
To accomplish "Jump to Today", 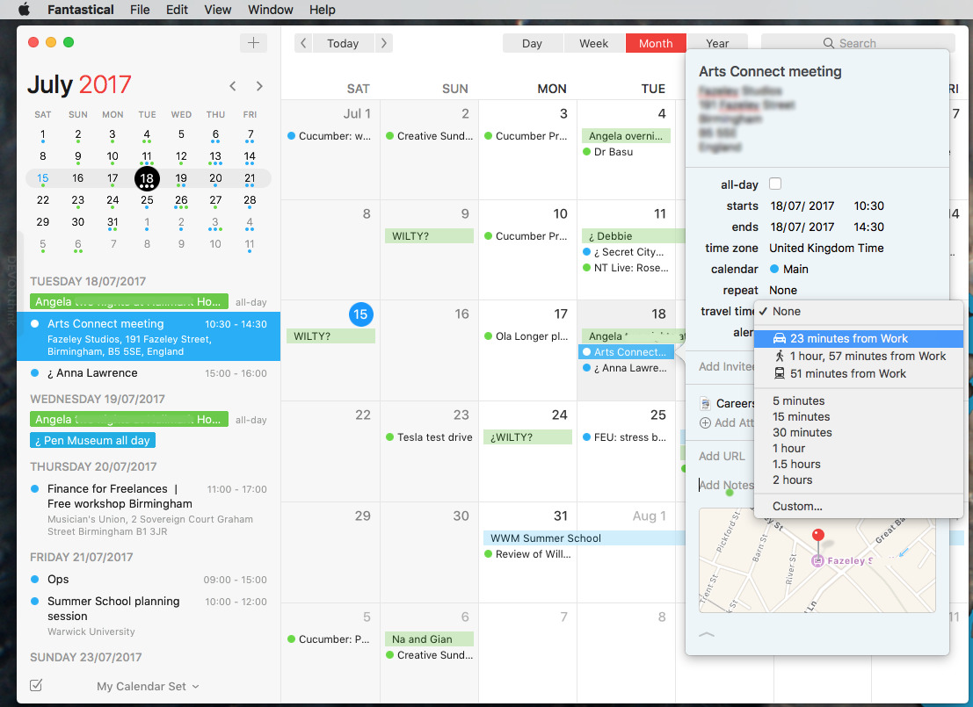I will 343,43.
